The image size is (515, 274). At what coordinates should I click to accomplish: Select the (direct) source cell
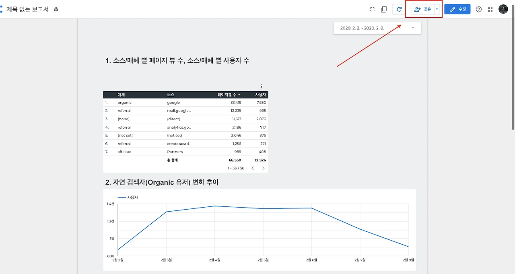click(x=174, y=119)
